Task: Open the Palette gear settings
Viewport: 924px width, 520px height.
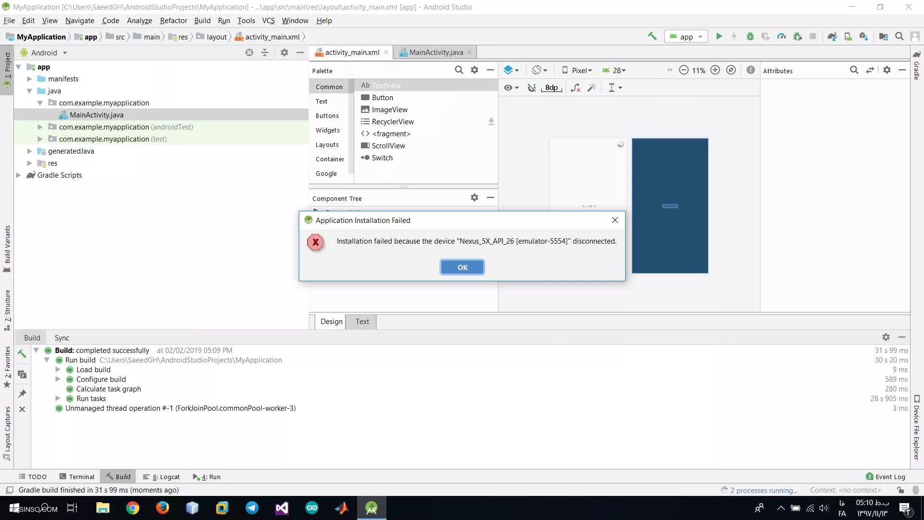Action: [x=475, y=70]
